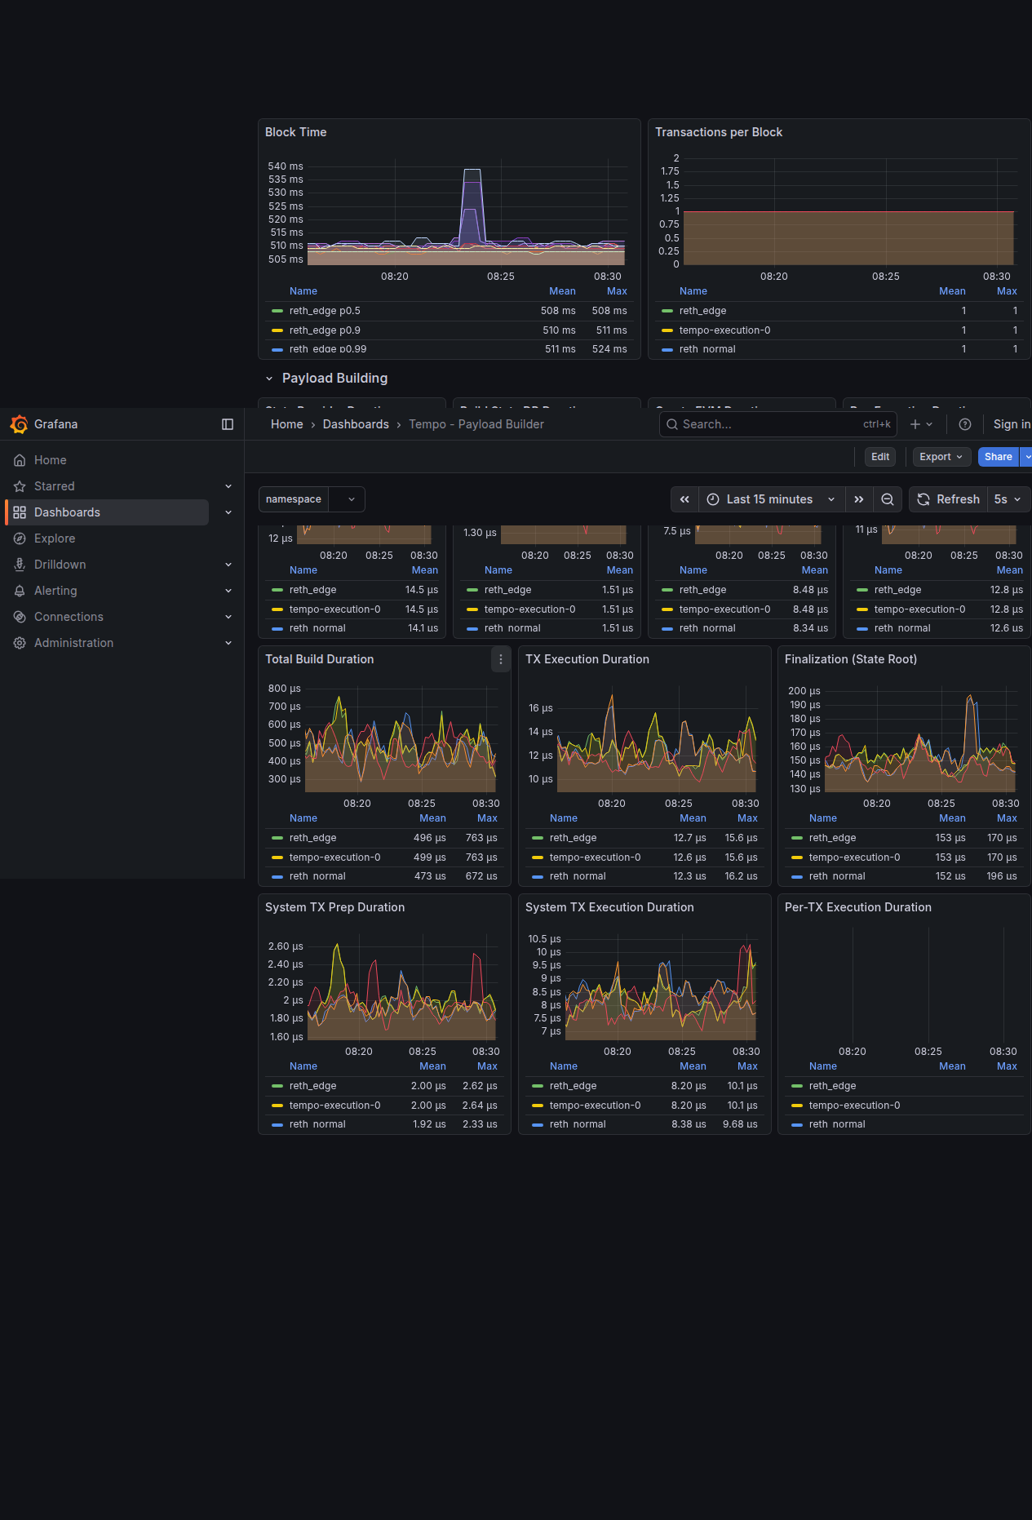The image size is (1032, 1520).
Task: Click the zoom out time range icon
Action: pyautogui.click(x=888, y=499)
